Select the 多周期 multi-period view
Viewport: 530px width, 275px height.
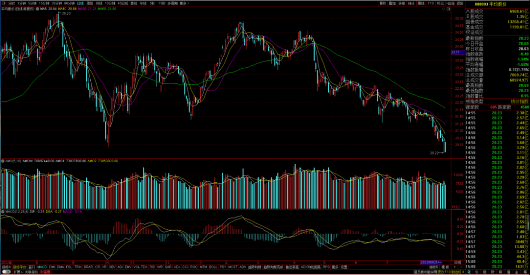172,3
